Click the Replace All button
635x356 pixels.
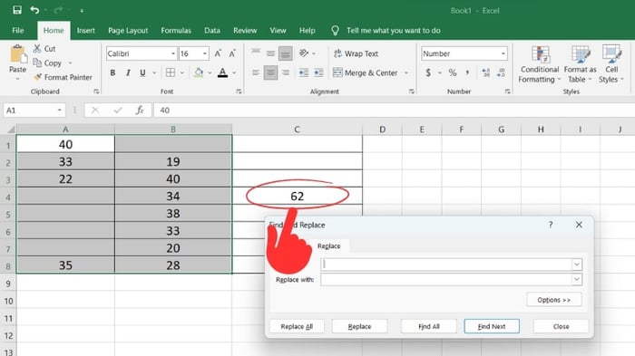click(x=297, y=326)
